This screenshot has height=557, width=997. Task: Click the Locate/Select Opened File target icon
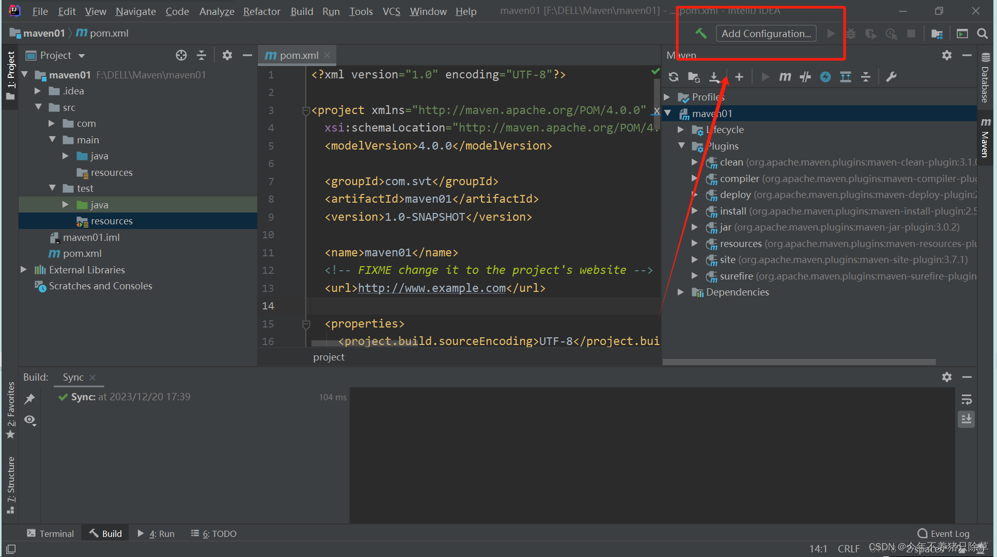pyautogui.click(x=181, y=55)
